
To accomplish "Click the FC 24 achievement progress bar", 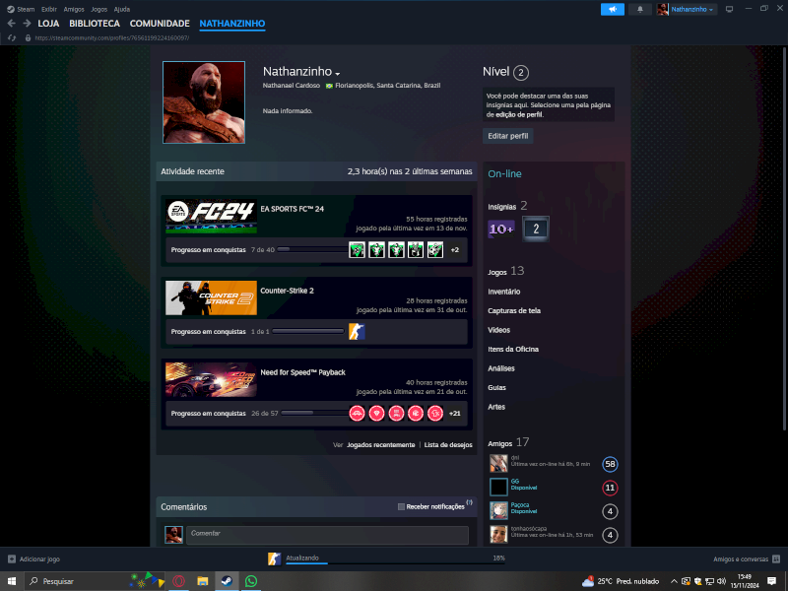I will click(x=312, y=249).
